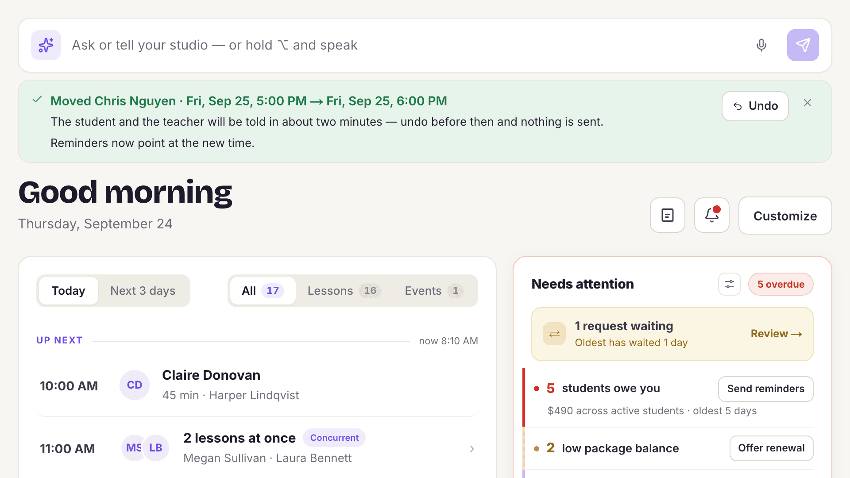Image resolution: width=850 pixels, height=478 pixels.
Task: Click the 'Thursday, September 24' date
Action: 95,224
